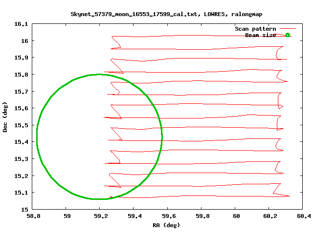The width and height of the screenshot is (313, 234).
Task: Click x-axis tick label 59
Action: point(67,216)
